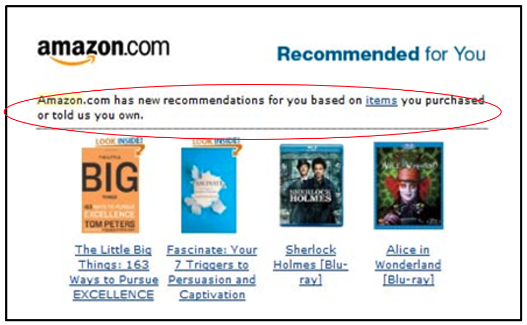Click the amazon.com logo
The image size is (527, 325).
[x=103, y=51]
